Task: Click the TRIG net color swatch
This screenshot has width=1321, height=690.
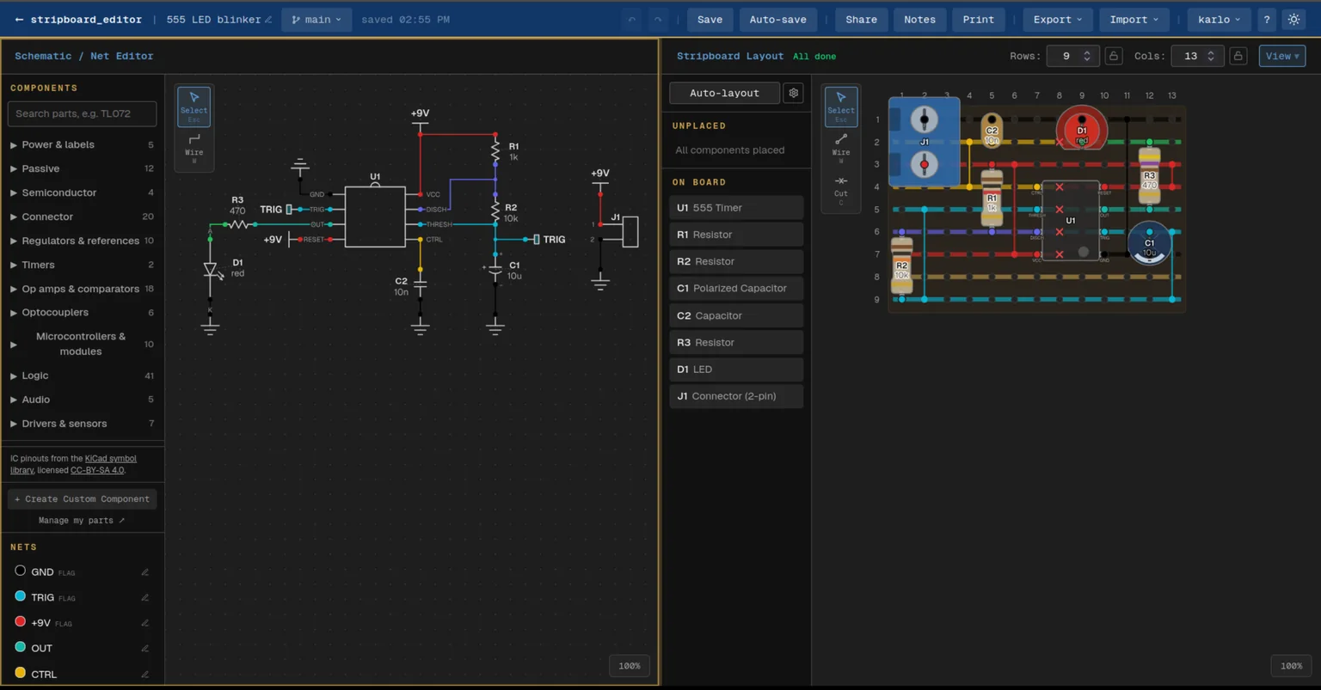Action: (x=20, y=596)
